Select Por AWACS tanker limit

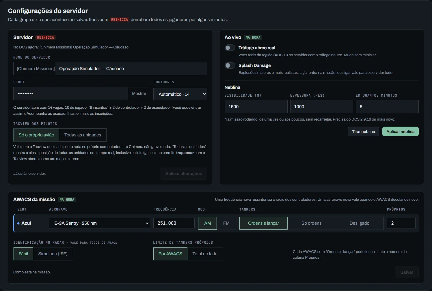(170, 254)
